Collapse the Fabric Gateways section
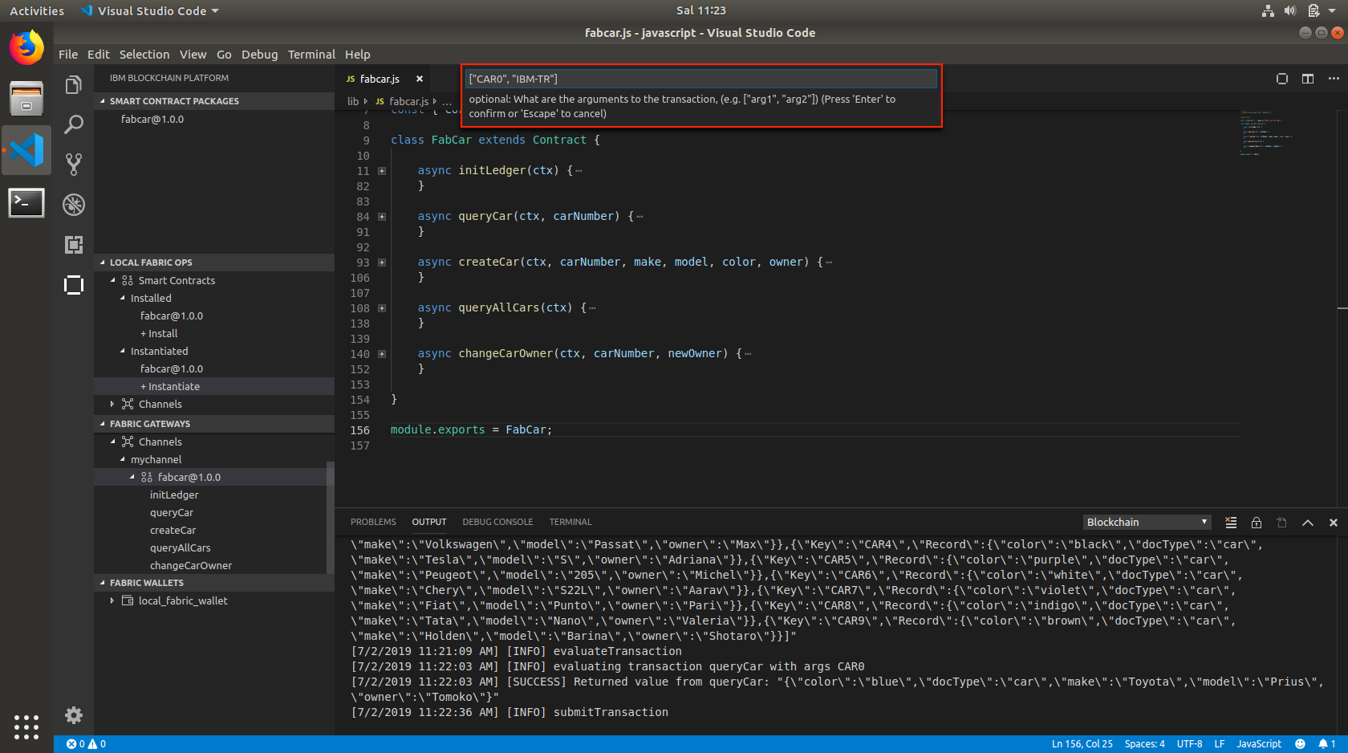Image resolution: width=1348 pixels, height=753 pixels. (214, 424)
